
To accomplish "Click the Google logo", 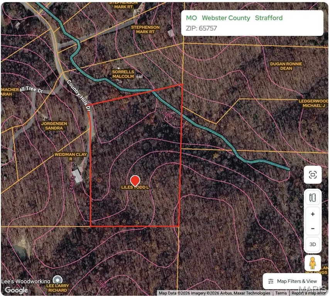I will 16,290.
